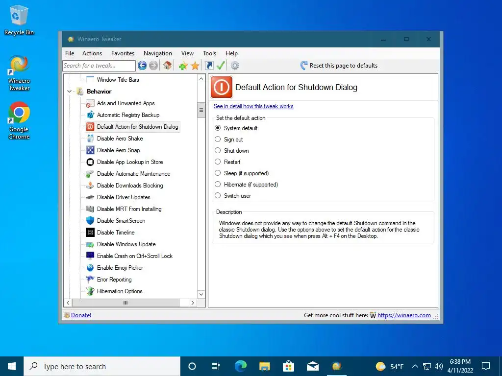
Task: Add this tweak to favorites (green plus star)
Action: (x=183, y=66)
